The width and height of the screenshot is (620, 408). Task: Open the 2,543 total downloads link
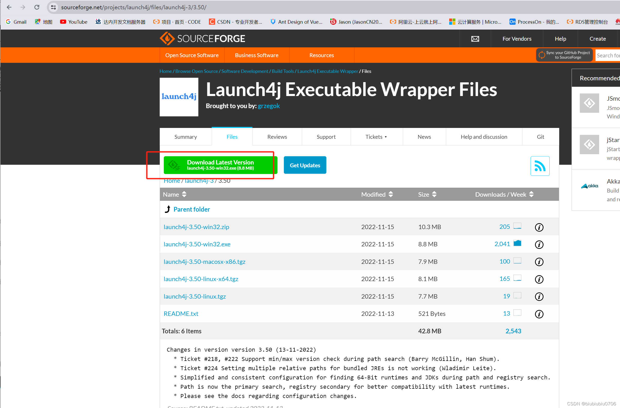tap(513, 331)
